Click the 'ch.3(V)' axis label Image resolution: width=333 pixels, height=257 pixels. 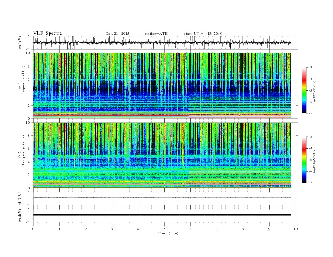[20, 198]
